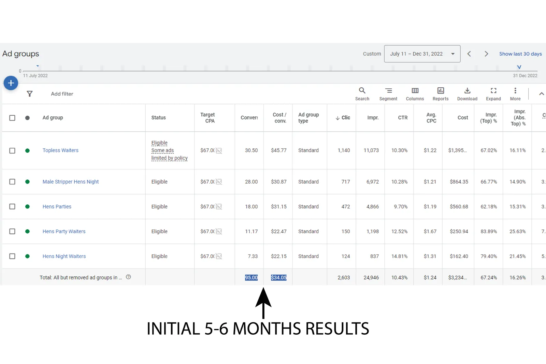Open the Columns editor
This screenshot has width=546, height=364.
pos(415,94)
